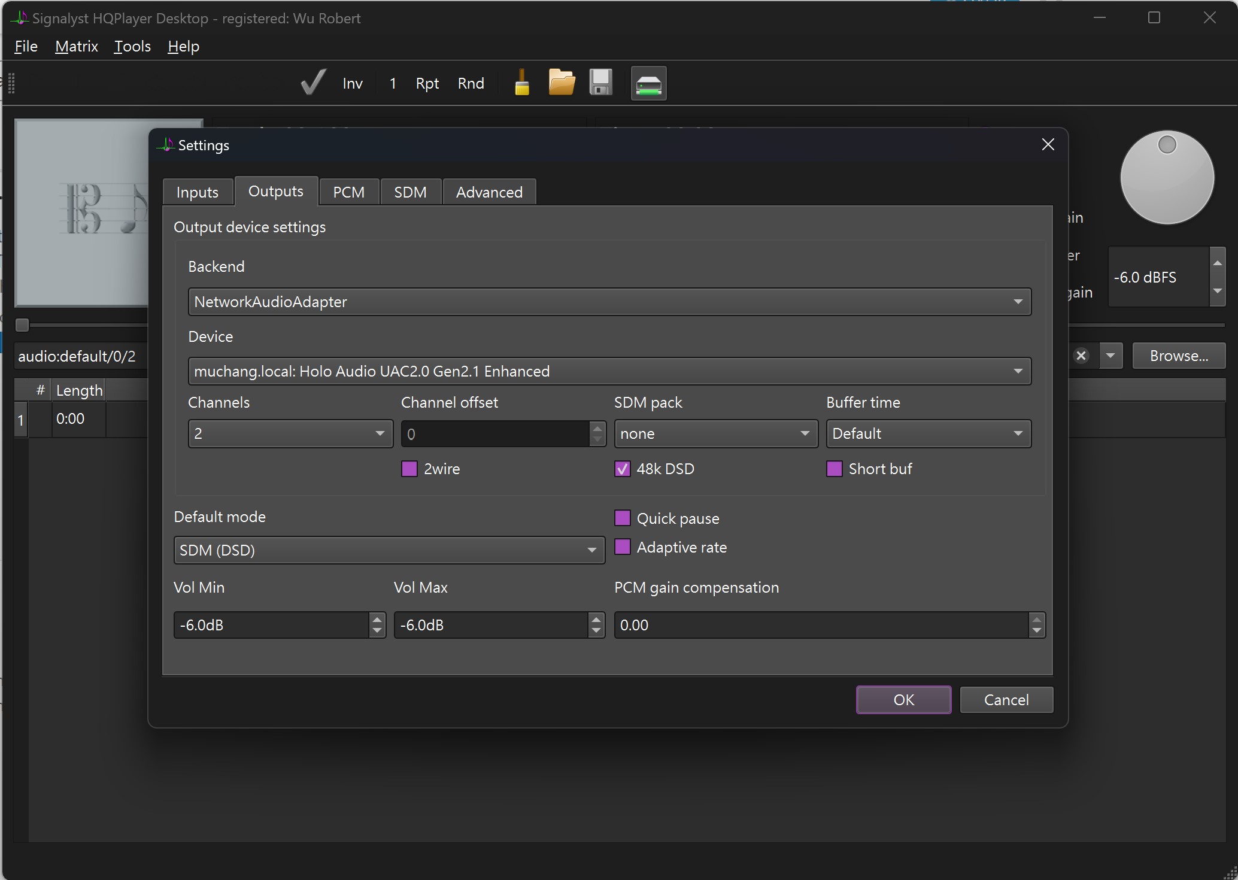1238x880 pixels.
Task: Click the checkmark select-all toolbar icon
Action: coord(313,83)
